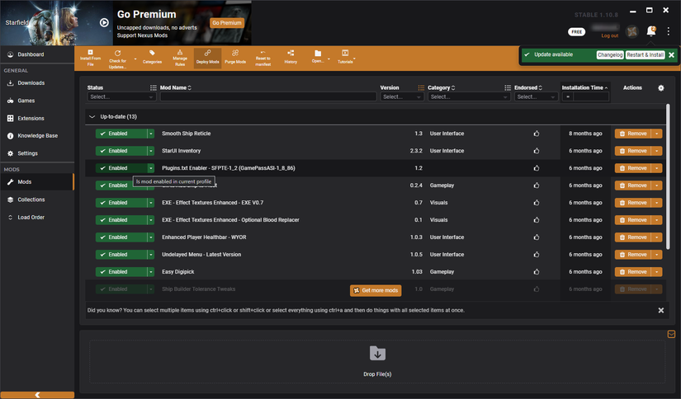Endorse Smooth Ship Reticle with thumbs-up
Screen dimensions: 681x399
point(537,134)
